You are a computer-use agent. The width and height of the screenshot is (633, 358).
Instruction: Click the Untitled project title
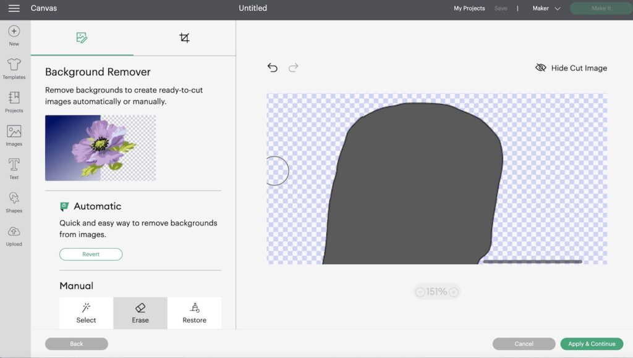[253, 8]
